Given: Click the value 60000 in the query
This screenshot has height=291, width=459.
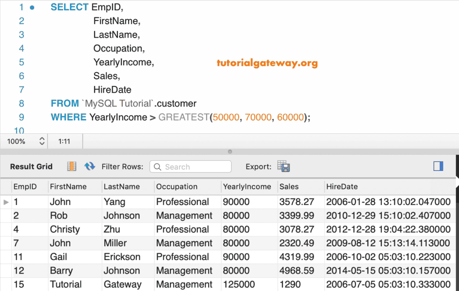Looking at the screenshot, I should (x=290, y=117).
